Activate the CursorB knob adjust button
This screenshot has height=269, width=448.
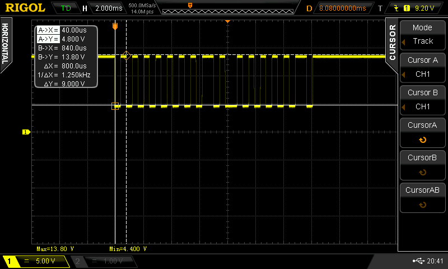tap(423, 165)
